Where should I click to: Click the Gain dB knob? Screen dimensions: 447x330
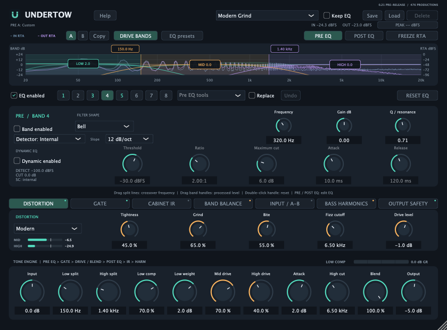[x=344, y=126]
